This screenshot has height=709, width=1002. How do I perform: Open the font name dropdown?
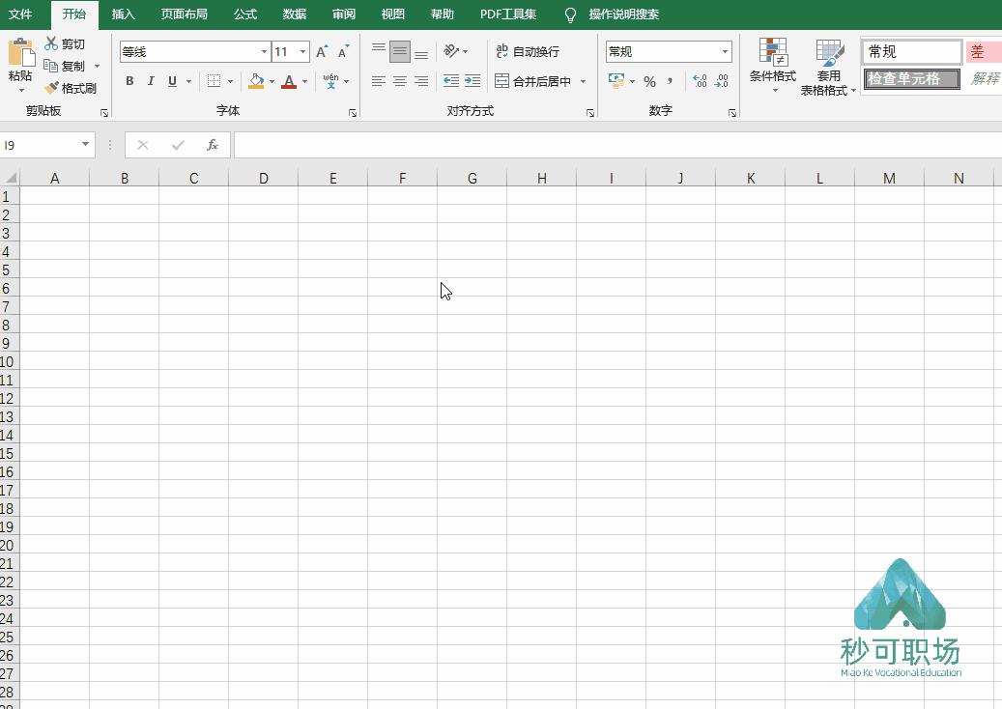264,50
